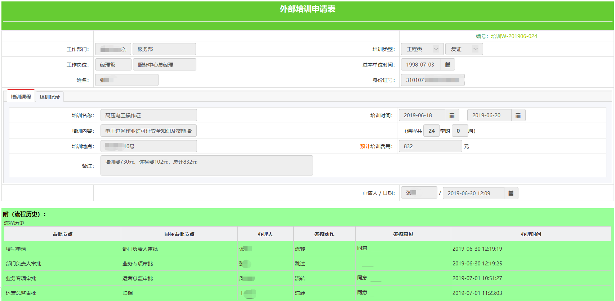Click the 服务中心总经理 position field
Screen dimensions: 615x301
coord(164,65)
